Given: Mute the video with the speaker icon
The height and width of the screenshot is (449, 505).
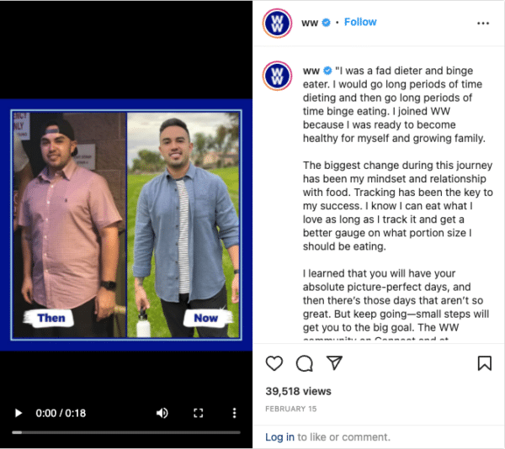Looking at the screenshot, I should [x=162, y=413].
